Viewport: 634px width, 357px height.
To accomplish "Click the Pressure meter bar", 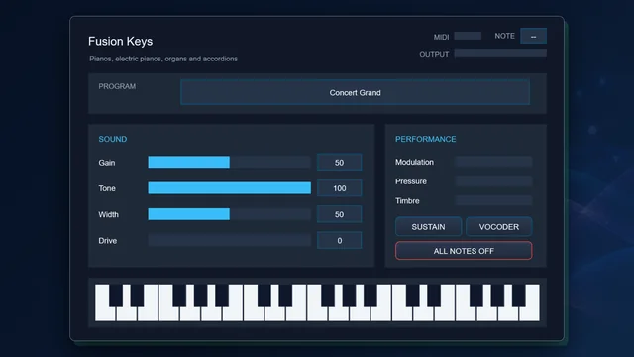I will (493, 180).
